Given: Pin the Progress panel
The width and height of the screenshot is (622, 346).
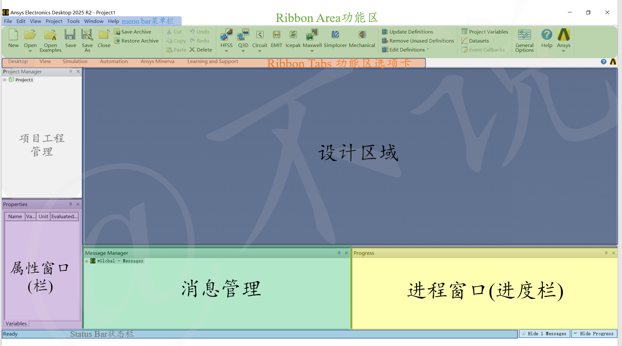Looking at the screenshot, I should pyautogui.click(x=606, y=253).
